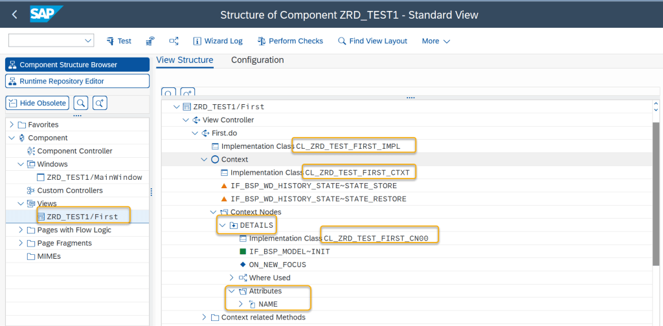Collapse the DETAILS context node
Image resolution: width=663 pixels, height=326 pixels.
click(x=222, y=225)
